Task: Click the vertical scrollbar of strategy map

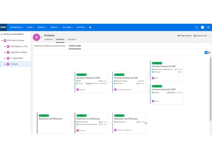Action: pos(211,89)
